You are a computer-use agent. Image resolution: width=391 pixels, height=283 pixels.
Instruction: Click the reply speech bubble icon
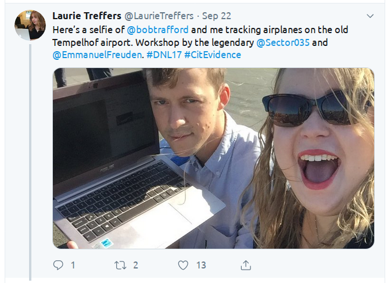[x=58, y=265]
